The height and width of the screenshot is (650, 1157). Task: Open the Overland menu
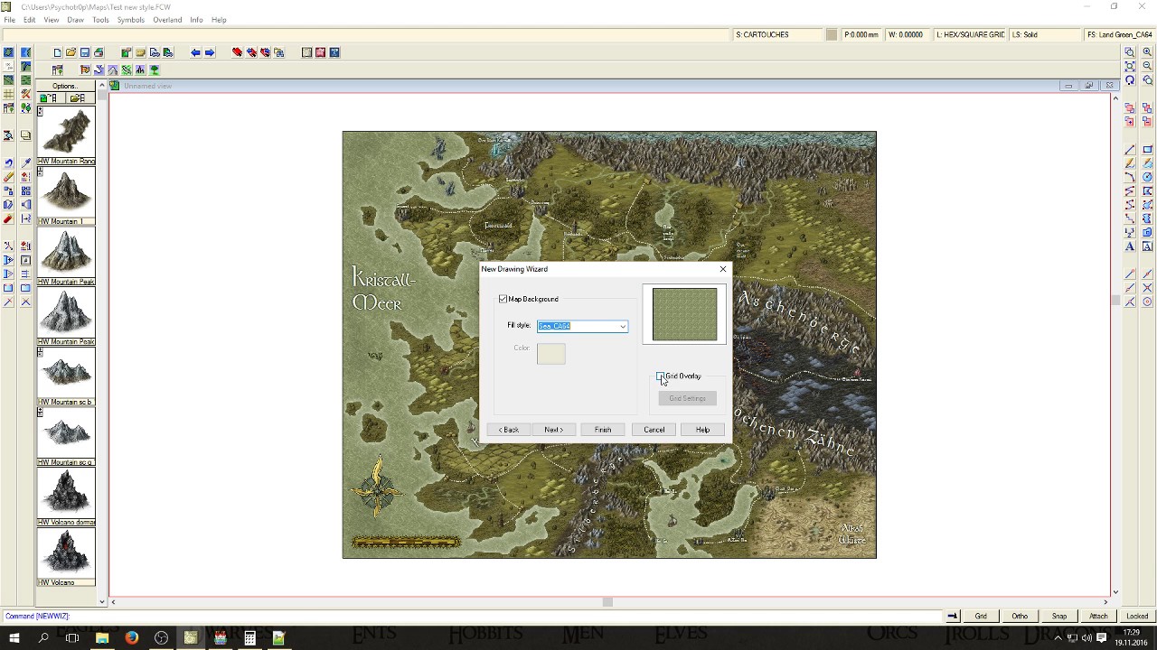tap(167, 20)
